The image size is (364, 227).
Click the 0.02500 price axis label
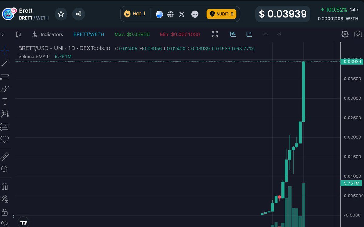point(352,118)
